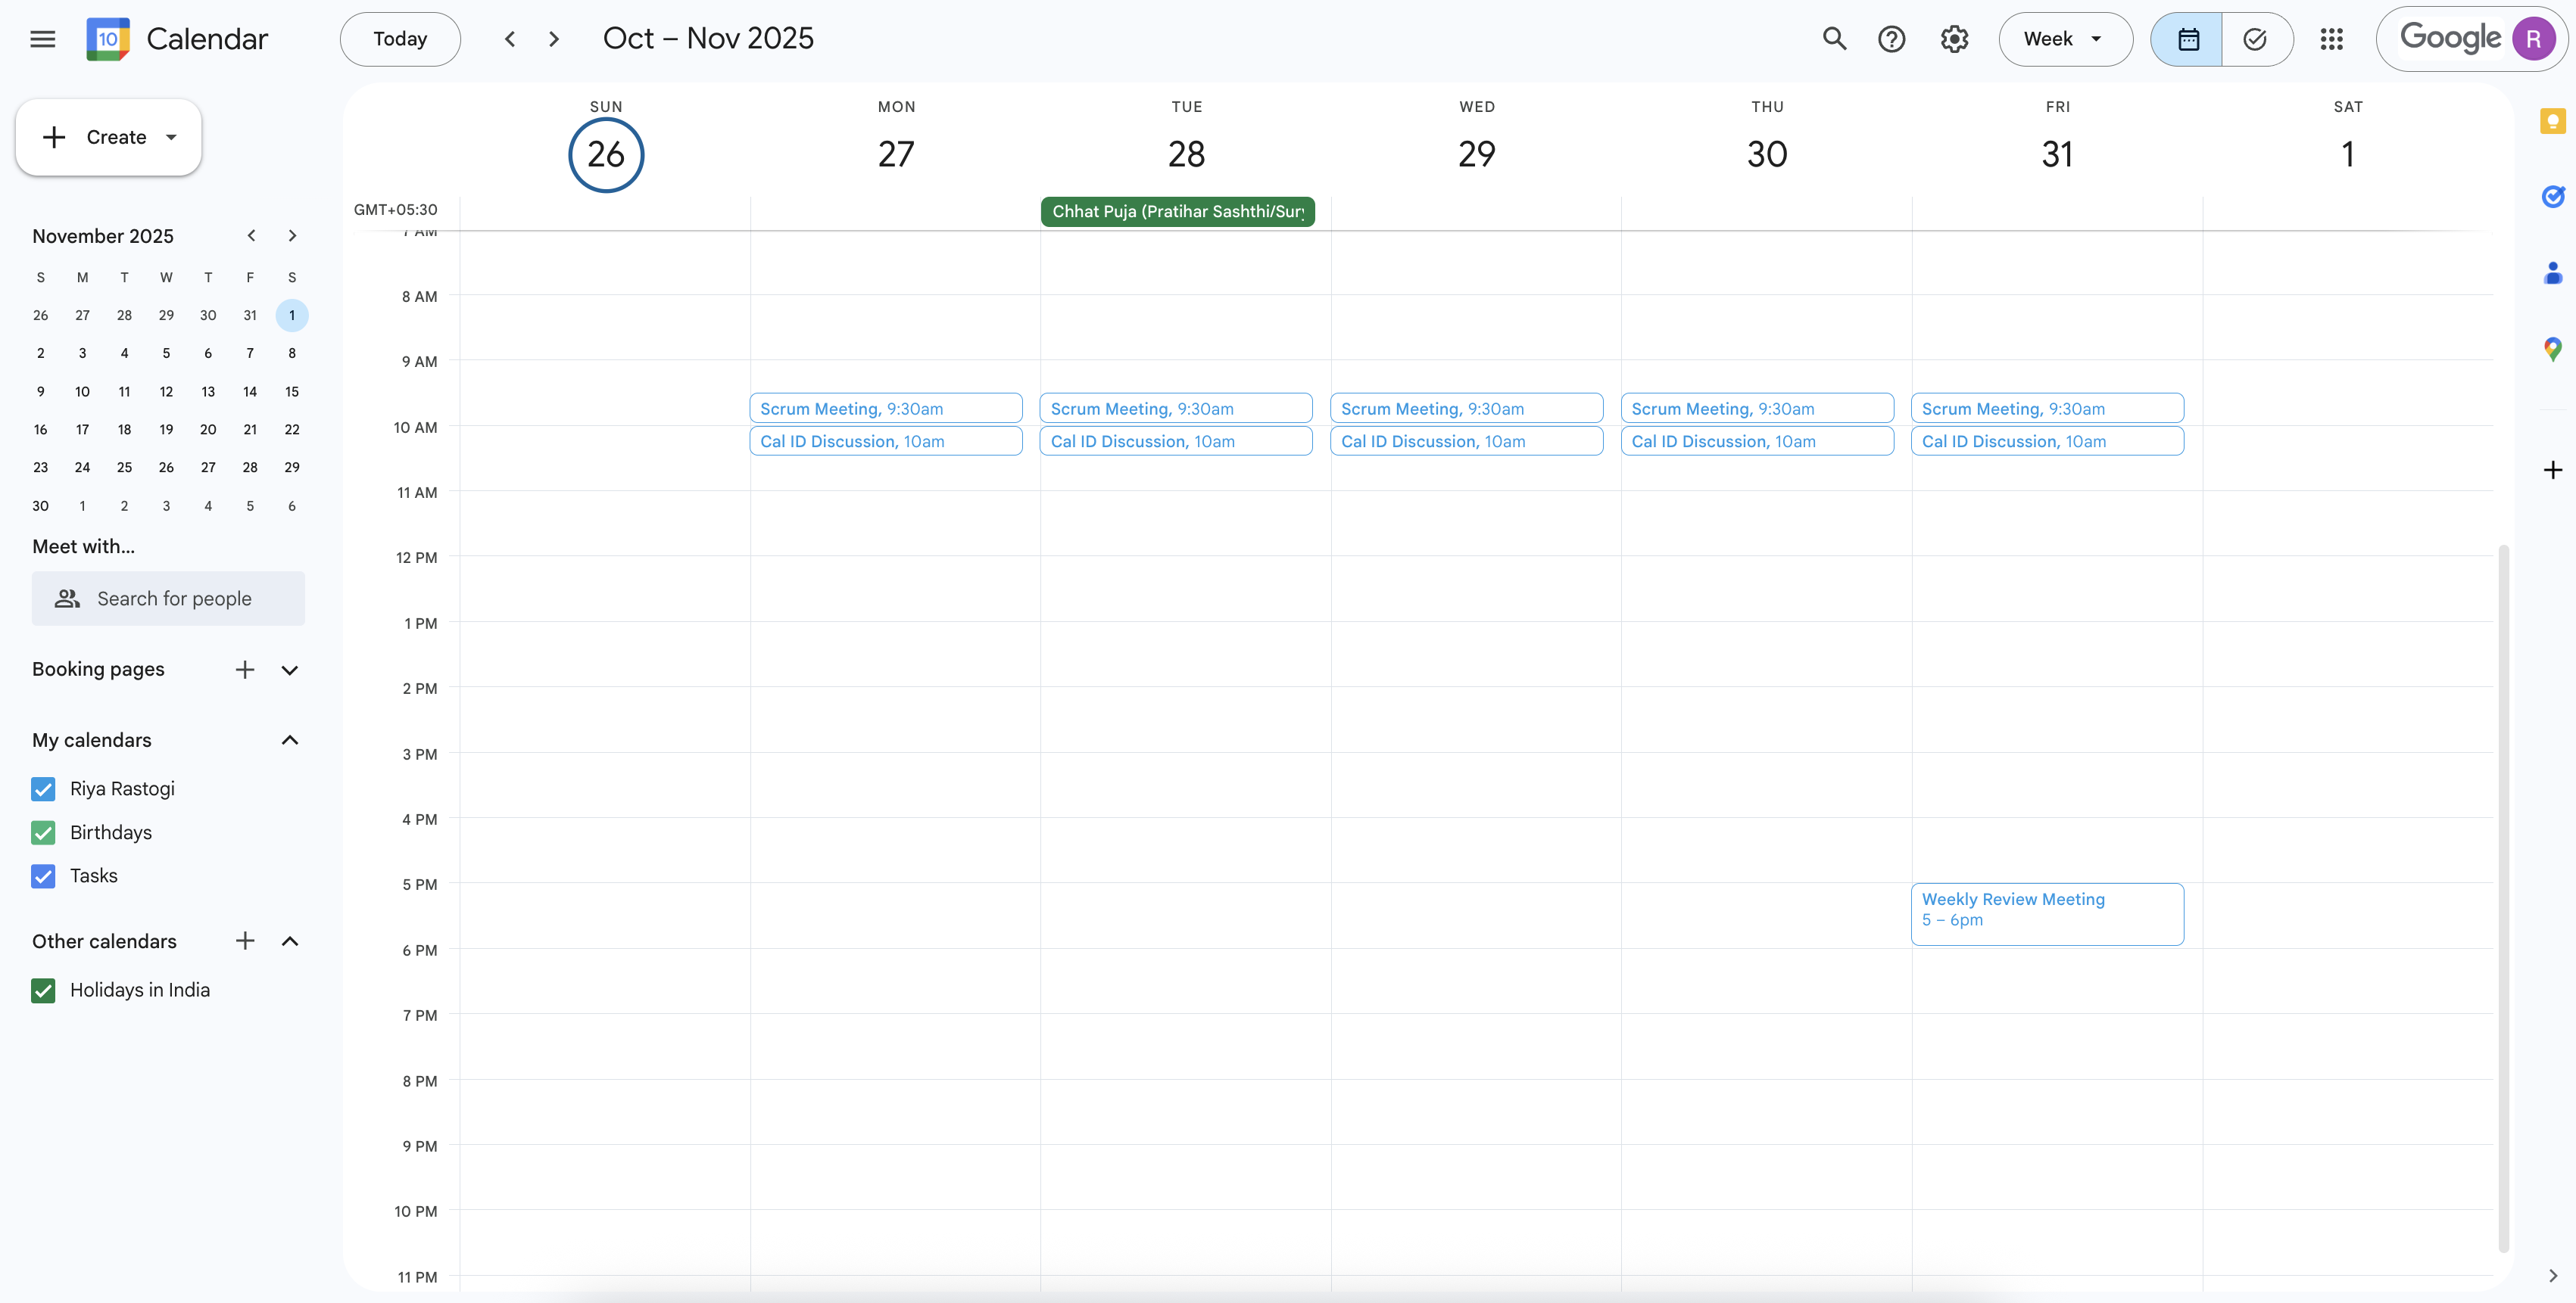Viewport: 2576px width, 1303px height.
Task: Uncheck the Birthdays calendar
Action: pos(43,832)
